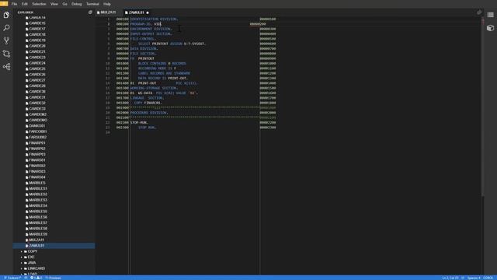497x280 pixels.
Task: Click unsaved dot on ZAMUL01 tab
Action: tap(148, 12)
